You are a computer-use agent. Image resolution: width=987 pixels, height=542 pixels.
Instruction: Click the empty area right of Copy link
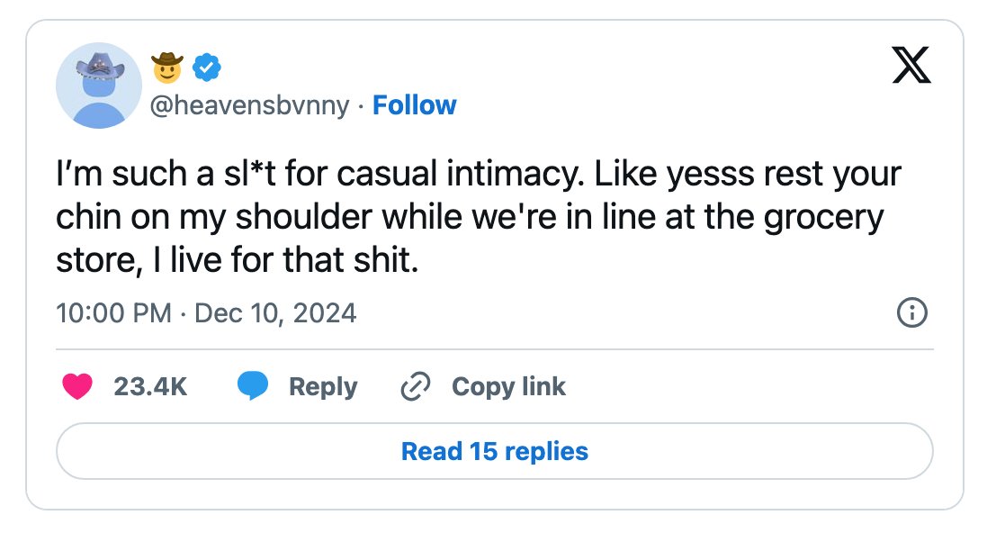[x=749, y=386]
